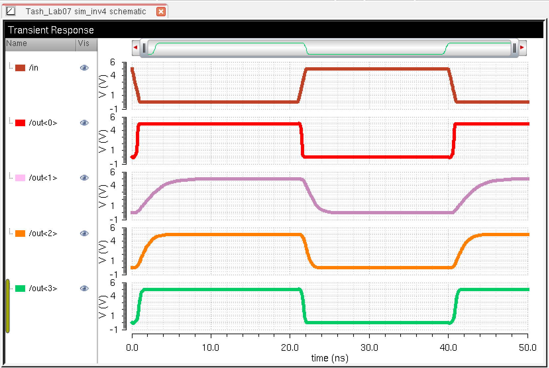Select the /out<2> signal name
The image size is (549, 368).
pos(43,234)
